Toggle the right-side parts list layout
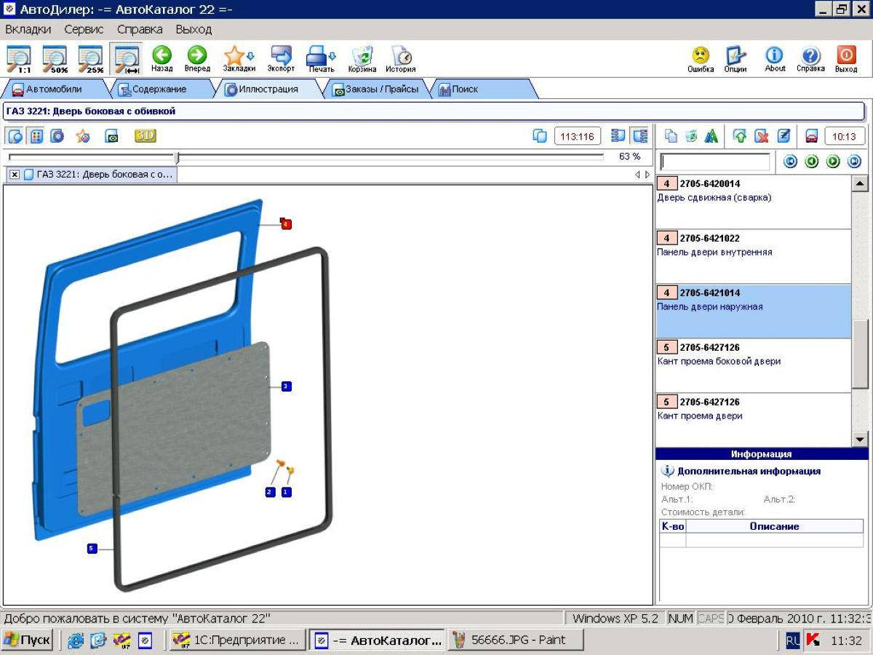Screen dimensions: 873x655 coord(640,136)
